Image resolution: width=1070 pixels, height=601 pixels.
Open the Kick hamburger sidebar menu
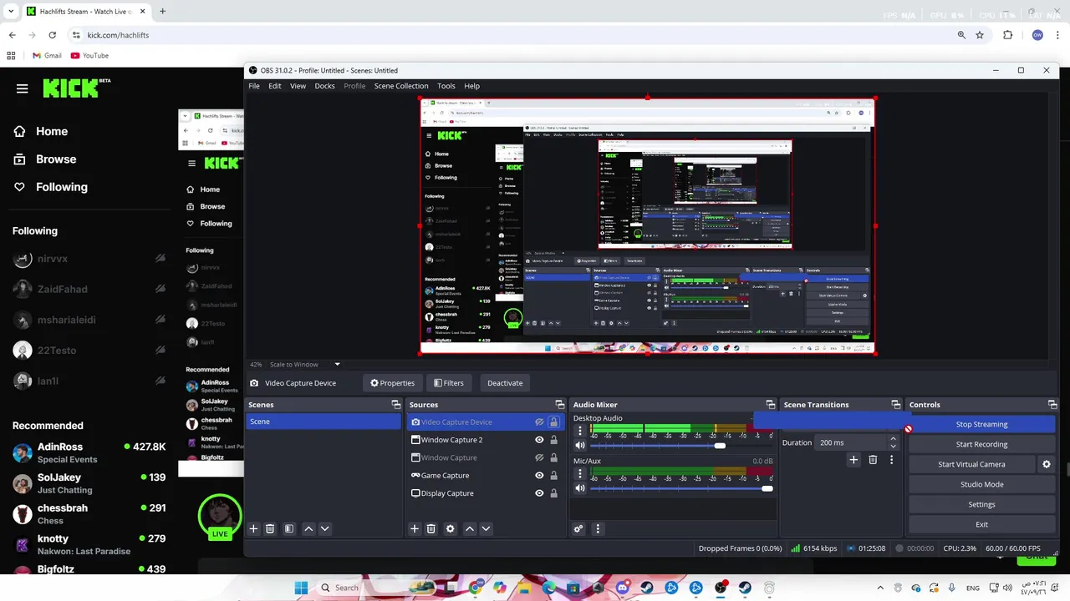(23, 88)
